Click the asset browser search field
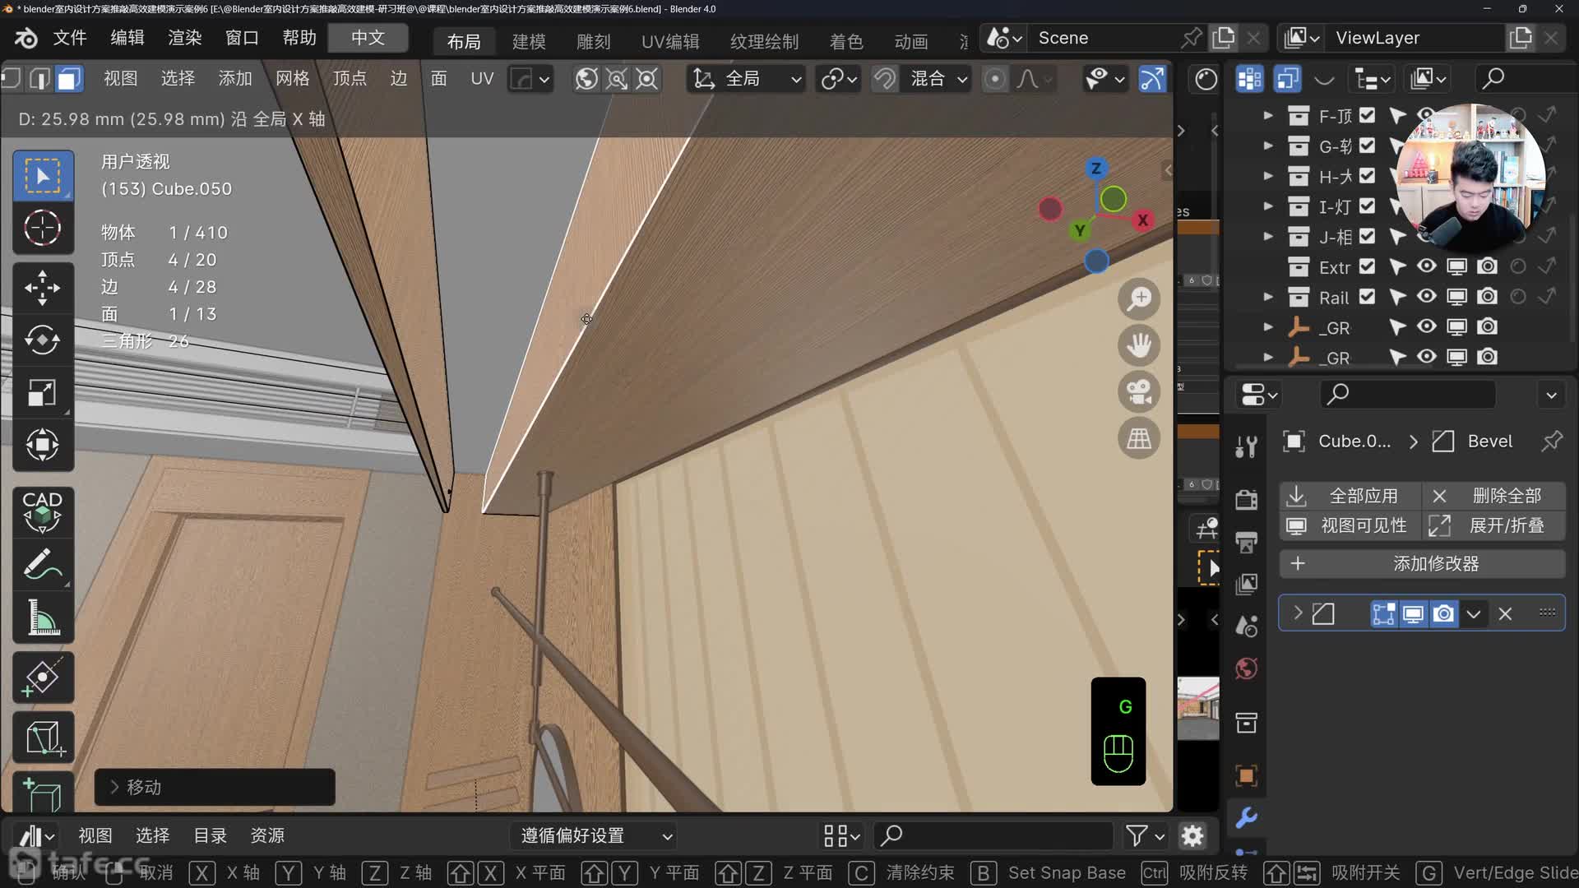 pyautogui.click(x=995, y=836)
